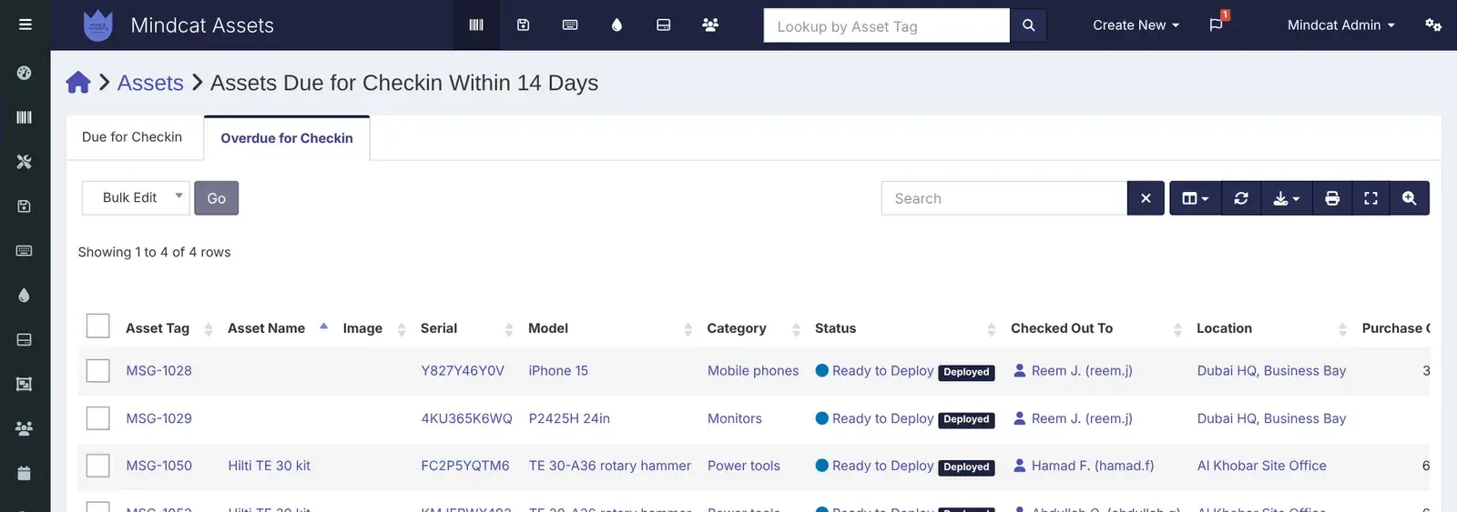Open Licenses floppy icon in top navbar
This screenshot has width=1457, height=512.
pos(524,25)
